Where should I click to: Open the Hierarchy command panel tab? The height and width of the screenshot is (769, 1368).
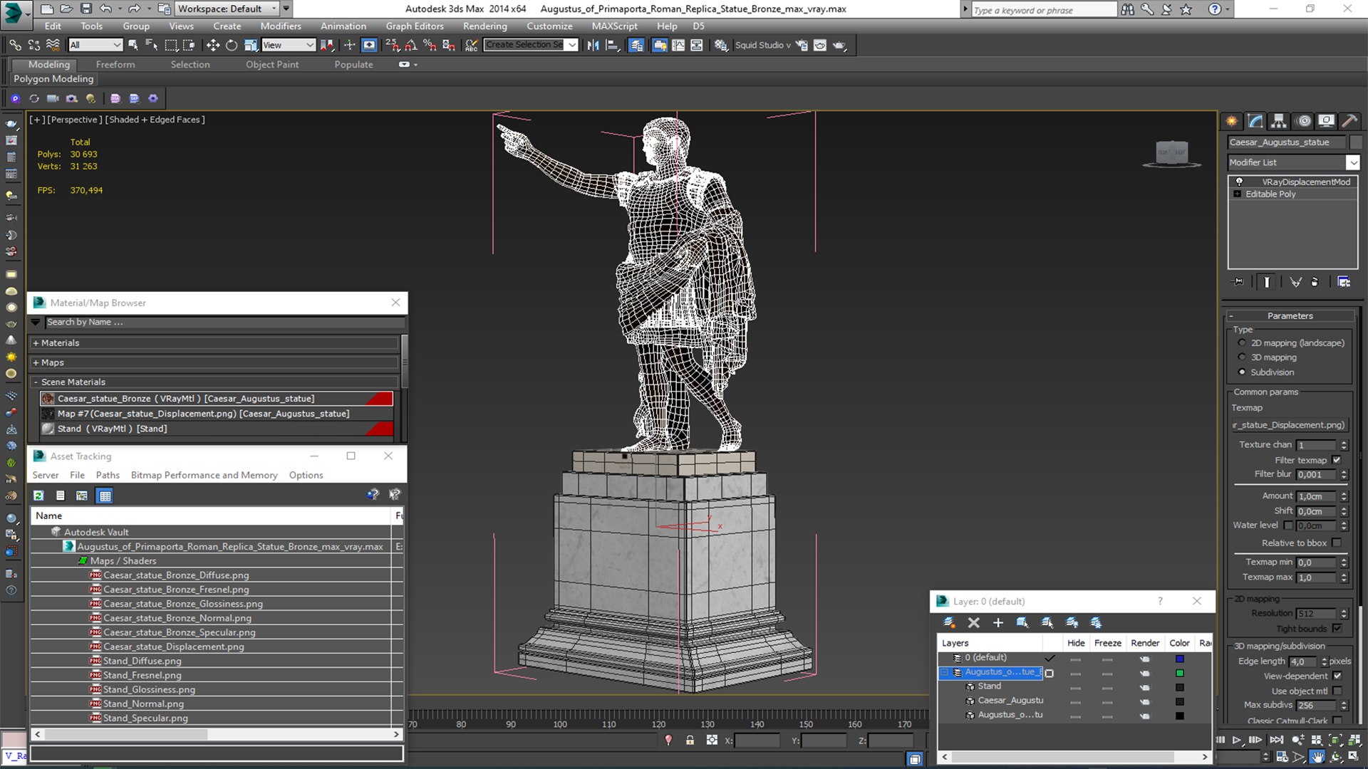point(1279,121)
